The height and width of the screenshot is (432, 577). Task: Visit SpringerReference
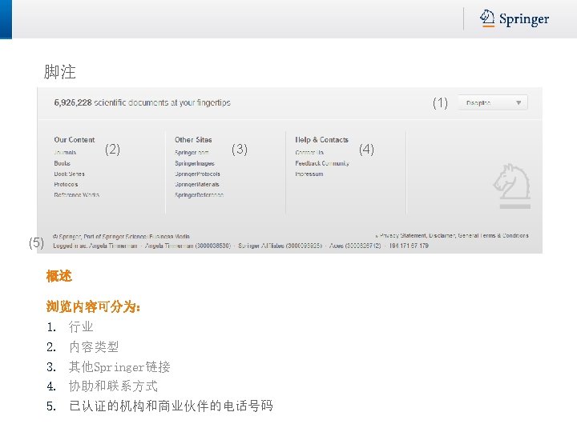coord(199,194)
